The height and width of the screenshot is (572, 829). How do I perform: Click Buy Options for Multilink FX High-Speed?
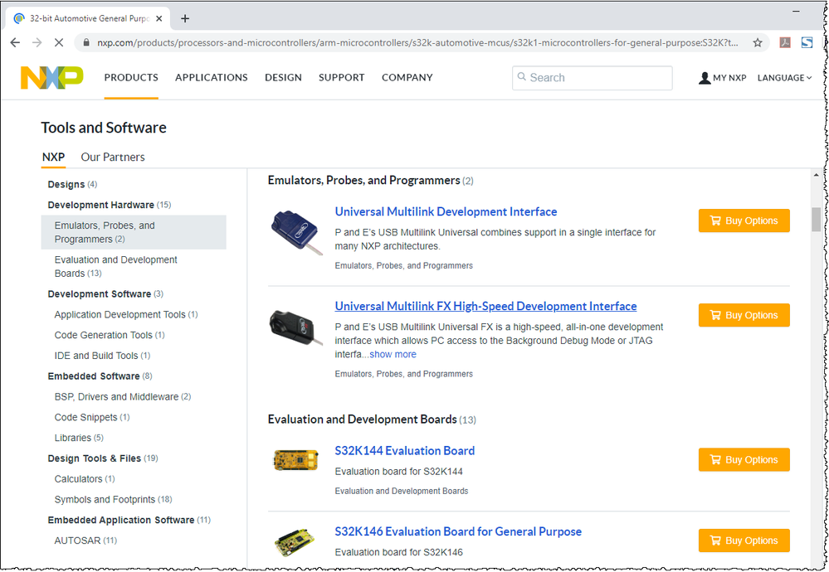coord(744,315)
